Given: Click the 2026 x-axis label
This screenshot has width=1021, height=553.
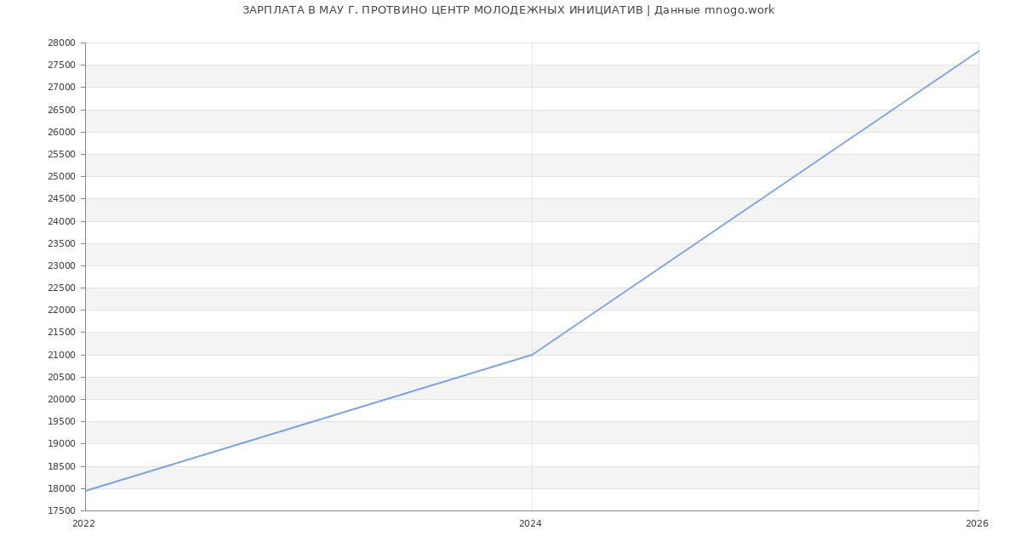Looking at the screenshot, I should click(977, 524).
